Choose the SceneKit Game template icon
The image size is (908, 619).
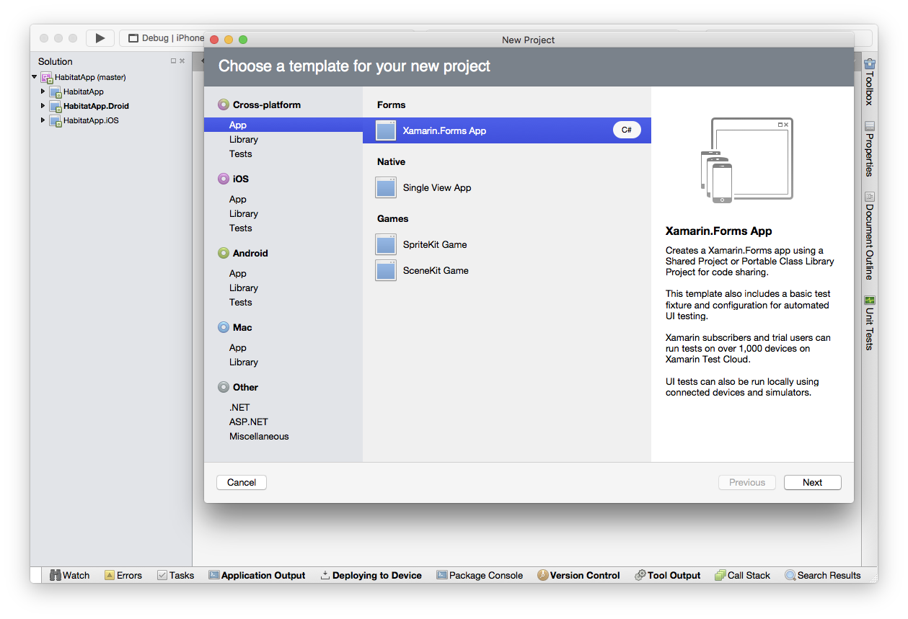click(x=386, y=271)
